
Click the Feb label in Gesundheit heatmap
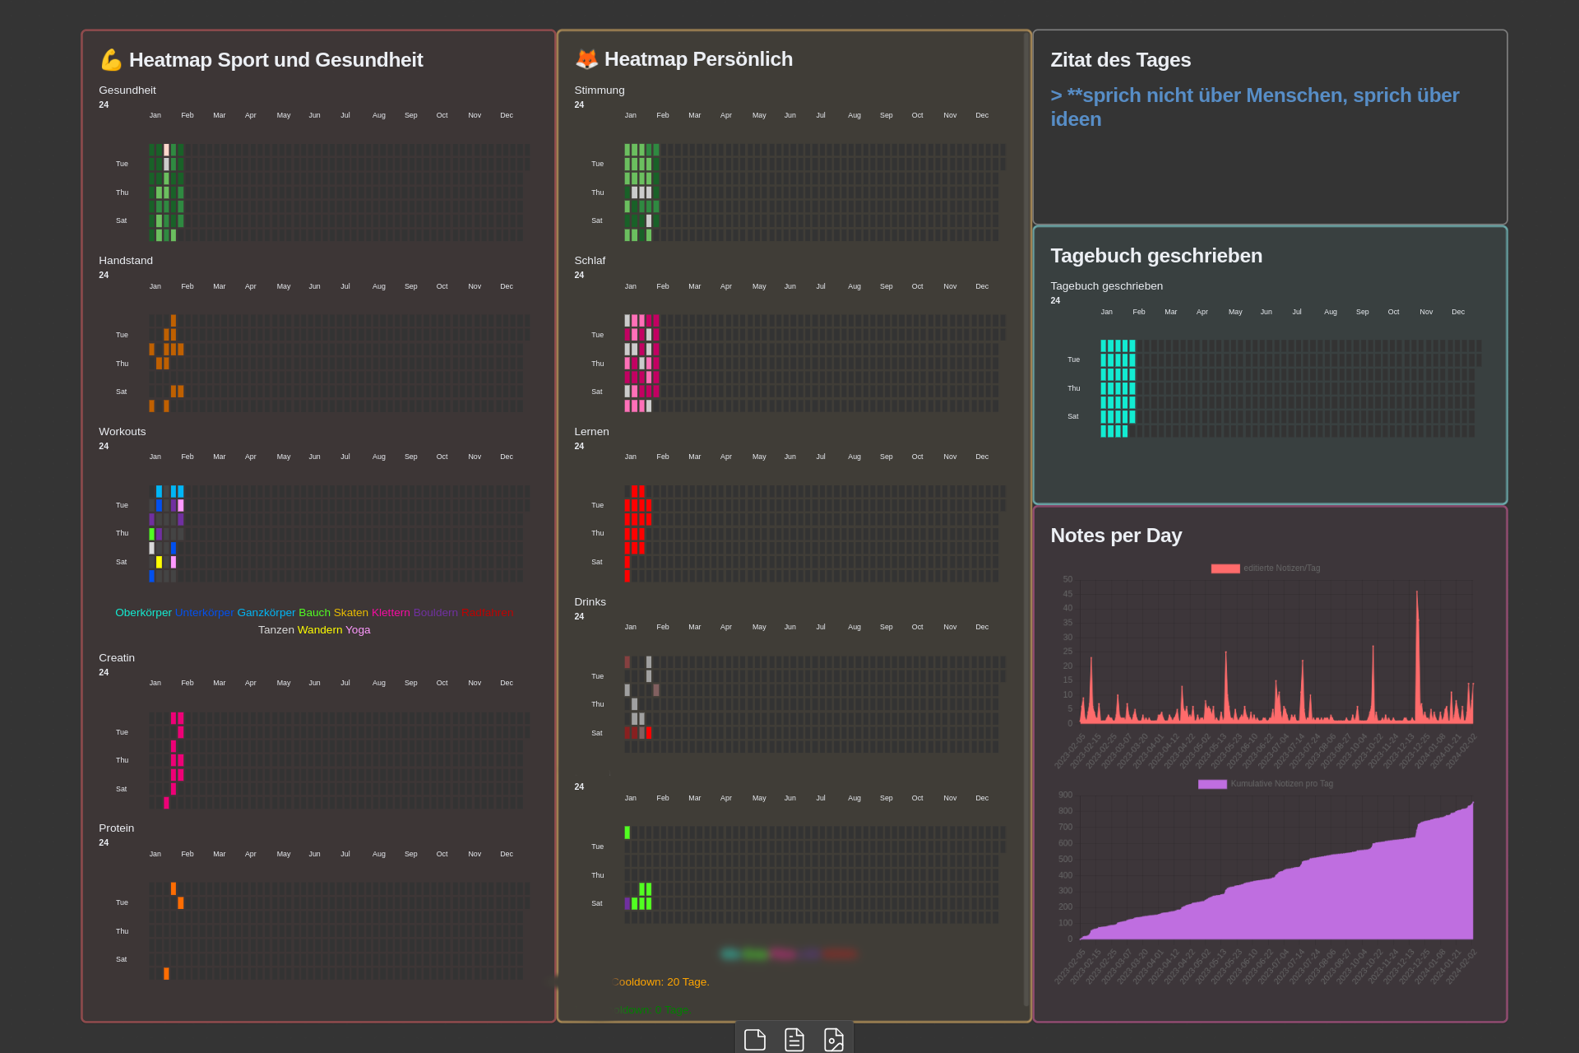click(x=188, y=116)
